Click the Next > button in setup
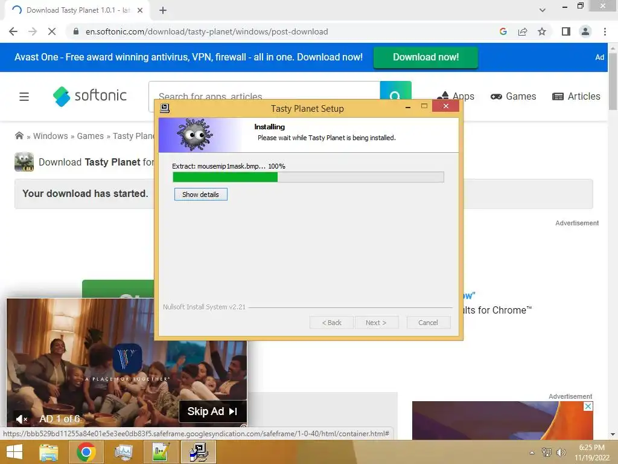The width and height of the screenshot is (618, 464). tap(376, 323)
